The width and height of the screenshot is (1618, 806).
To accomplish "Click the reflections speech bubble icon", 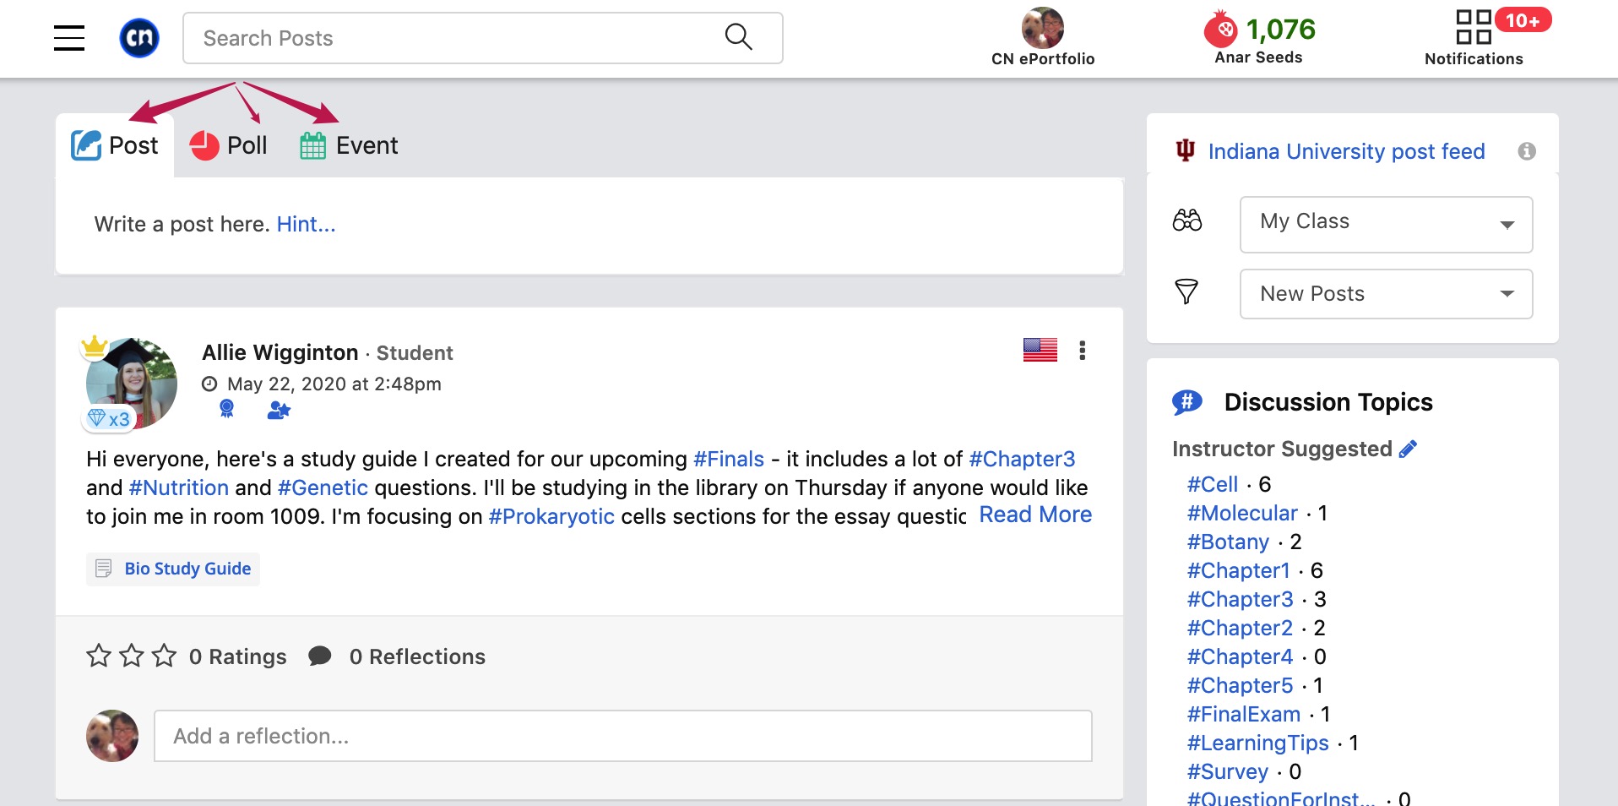I will [x=320, y=656].
